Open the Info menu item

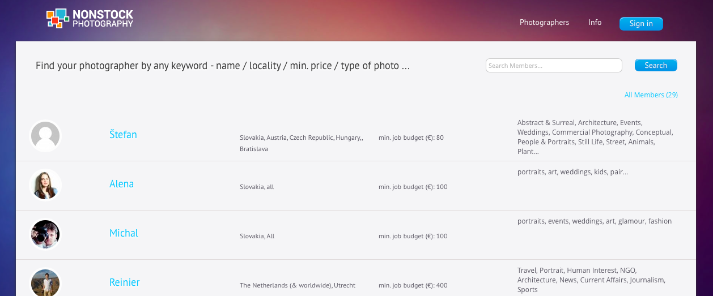[x=595, y=23]
